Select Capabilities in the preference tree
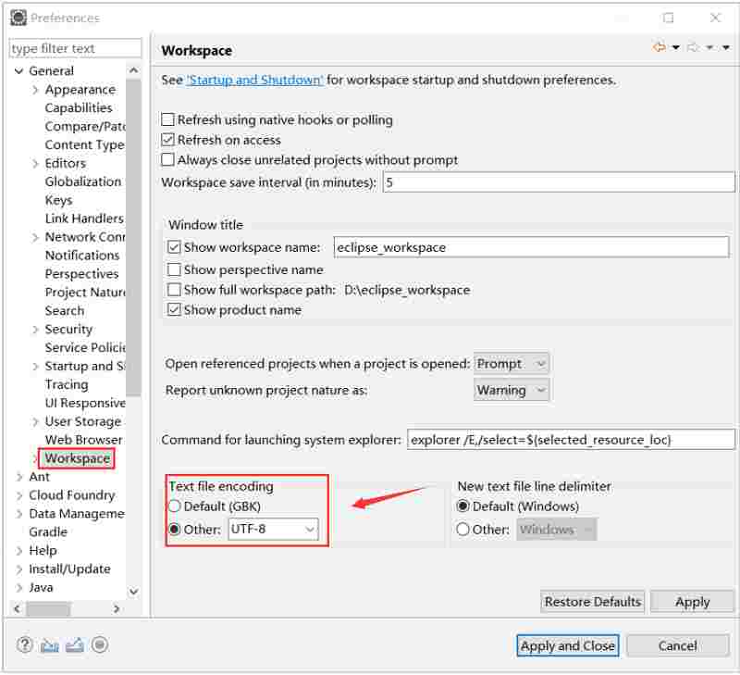The width and height of the screenshot is (740, 675). 79,108
